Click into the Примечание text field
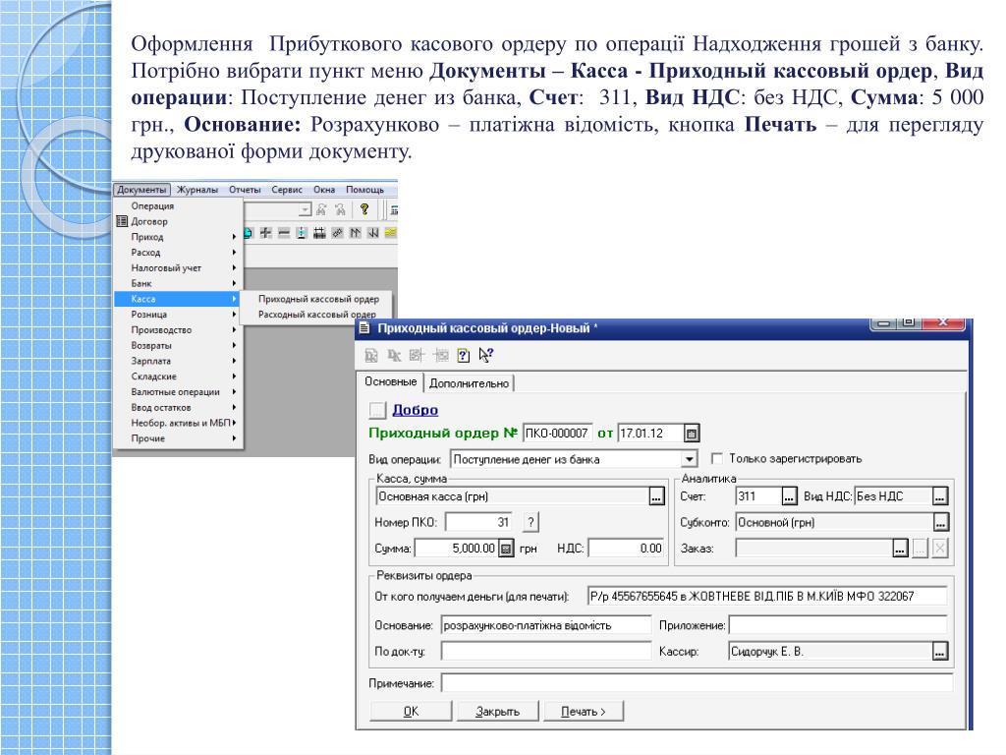 tap(697, 683)
